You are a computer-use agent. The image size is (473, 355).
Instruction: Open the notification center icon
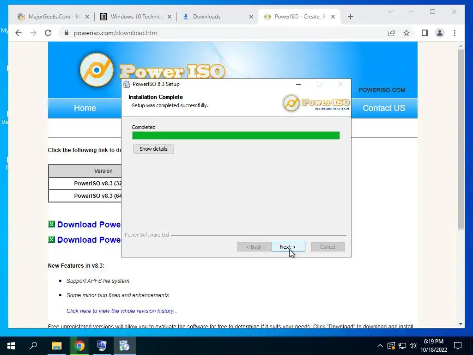click(458, 346)
